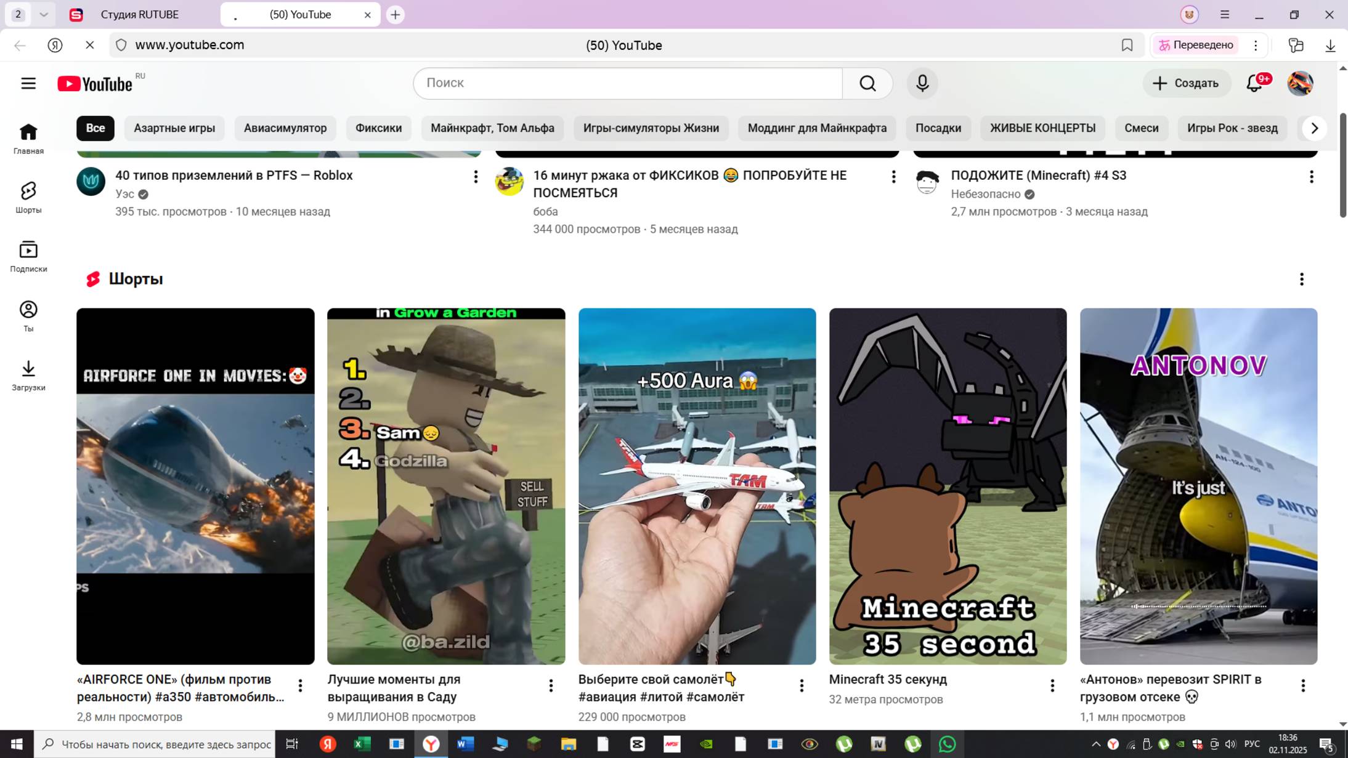The image size is (1348, 758).
Task: Click the YouTube logo
Action: click(x=95, y=84)
